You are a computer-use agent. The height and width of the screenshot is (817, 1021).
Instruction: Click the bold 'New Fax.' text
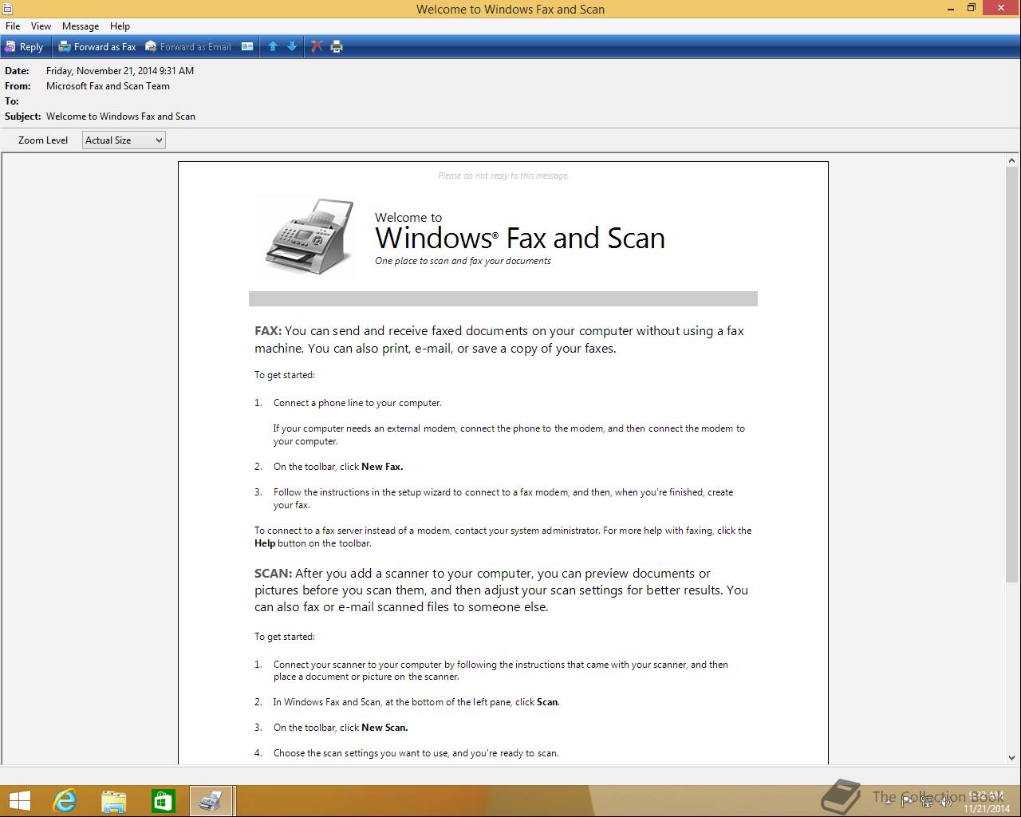(x=382, y=467)
